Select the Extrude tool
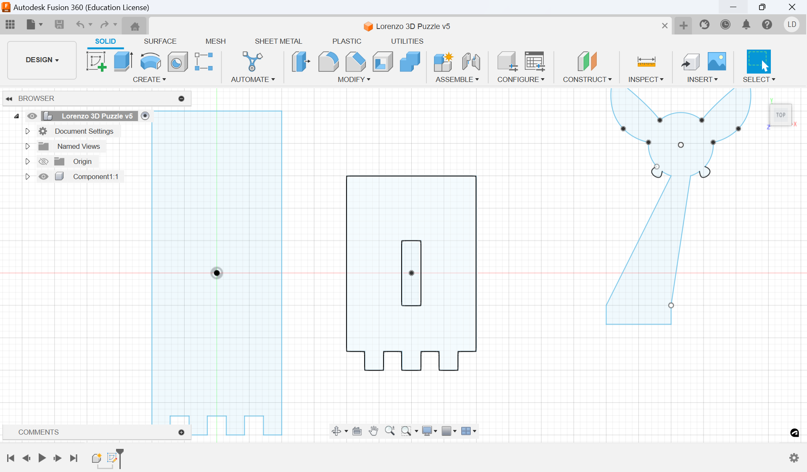This screenshot has height=472, width=807. click(123, 62)
